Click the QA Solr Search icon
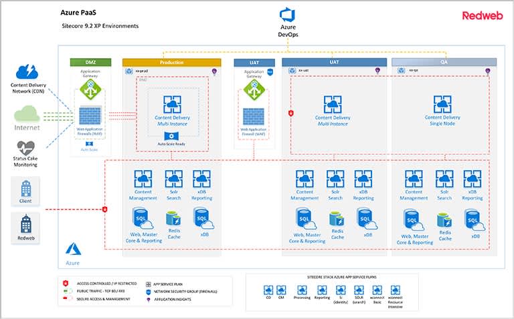The width and height of the screenshot is (514, 319). pyautogui.click(x=444, y=179)
